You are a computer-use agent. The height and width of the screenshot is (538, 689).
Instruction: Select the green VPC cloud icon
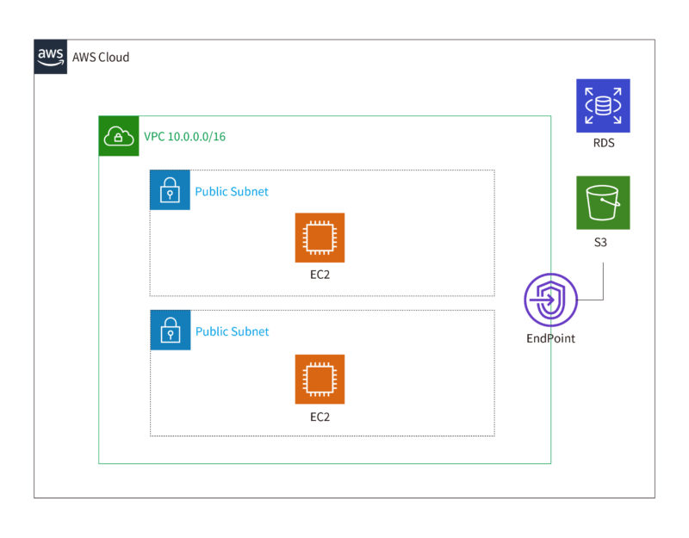coord(119,136)
